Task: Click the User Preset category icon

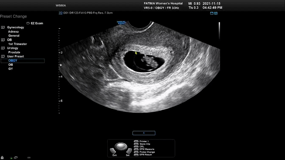Action: coord(3,57)
